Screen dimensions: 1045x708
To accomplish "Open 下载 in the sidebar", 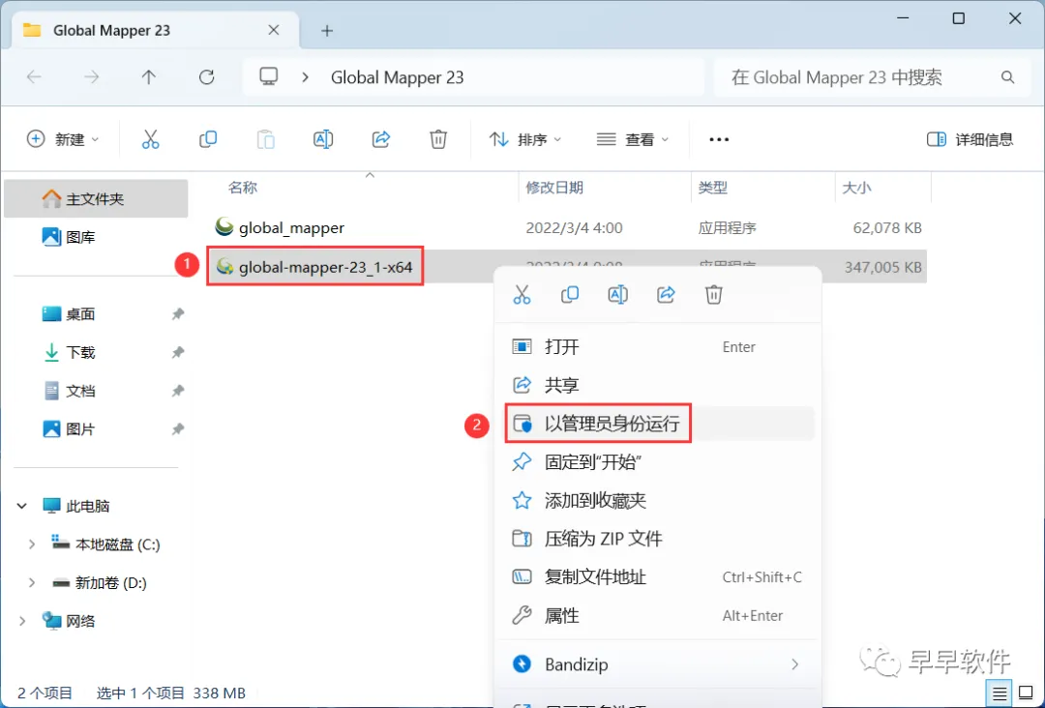I will click(96, 352).
